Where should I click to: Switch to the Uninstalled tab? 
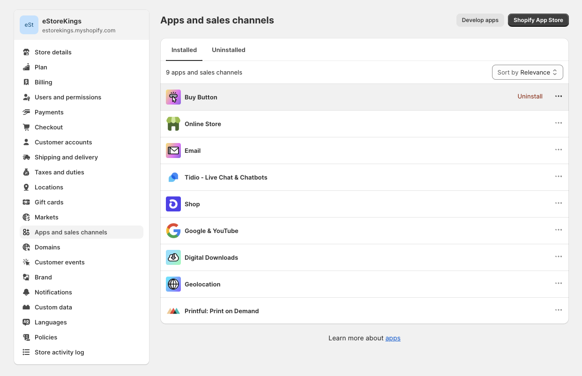pyautogui.click(x=229, y=50)
